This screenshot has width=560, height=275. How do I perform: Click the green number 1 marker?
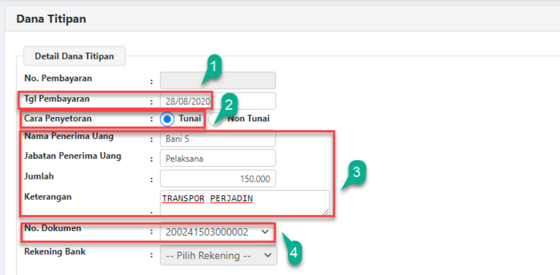(x=213, y=66)
